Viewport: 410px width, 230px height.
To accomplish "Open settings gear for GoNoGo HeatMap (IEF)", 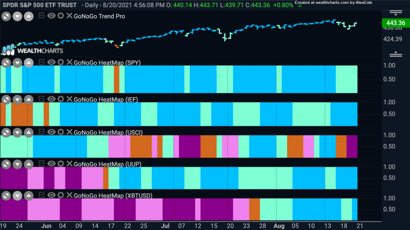I will point(61,99).
